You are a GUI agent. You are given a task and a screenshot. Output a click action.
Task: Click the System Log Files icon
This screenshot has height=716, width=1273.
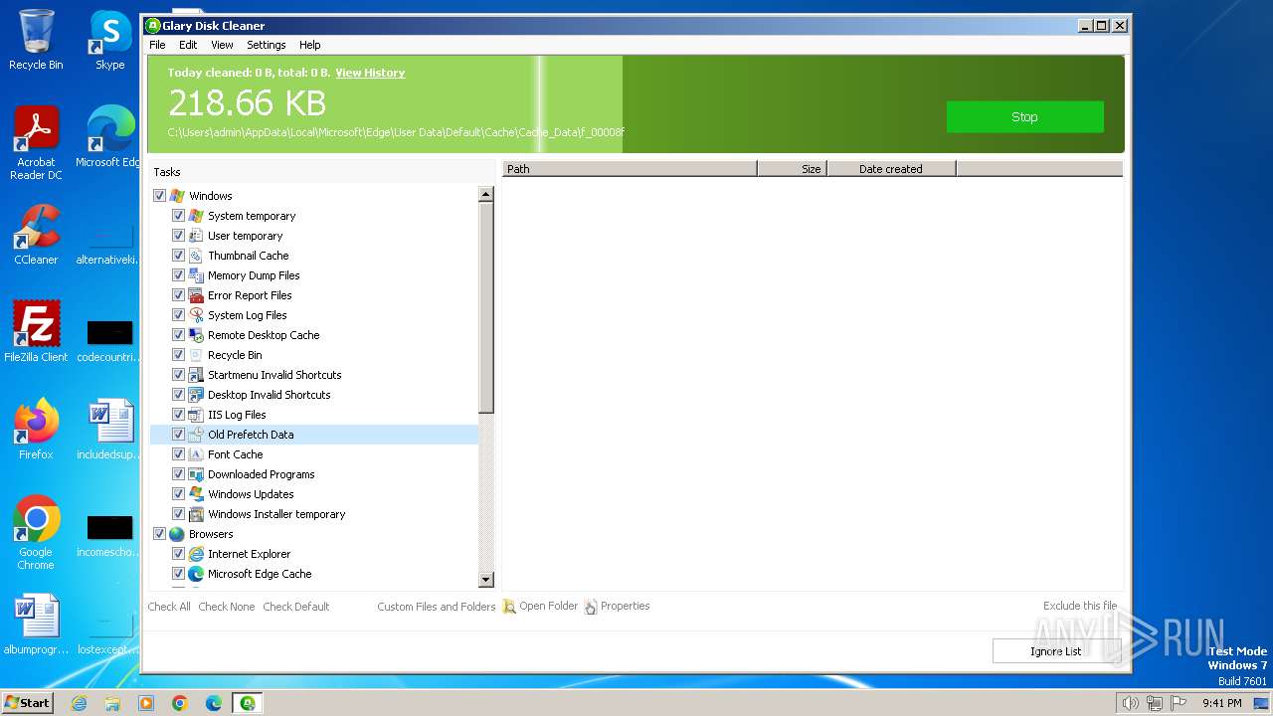pos(196,315)
